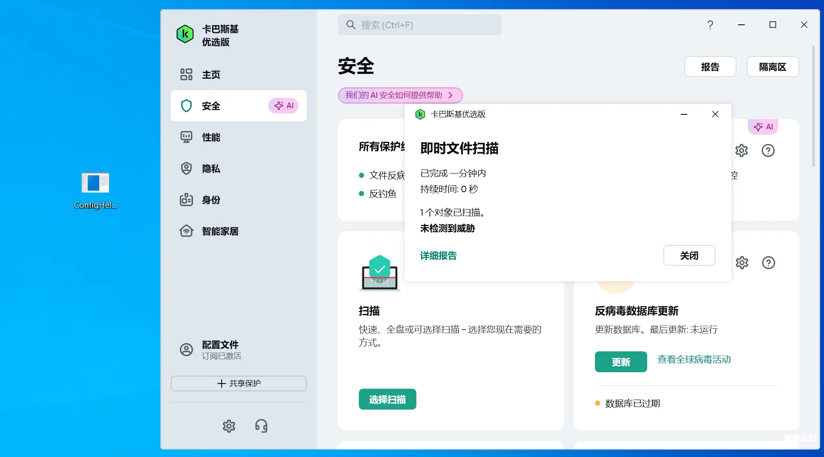824x457 pixels.
Task: Click the 反钓鱼 protection item
Action: (383, 193)
